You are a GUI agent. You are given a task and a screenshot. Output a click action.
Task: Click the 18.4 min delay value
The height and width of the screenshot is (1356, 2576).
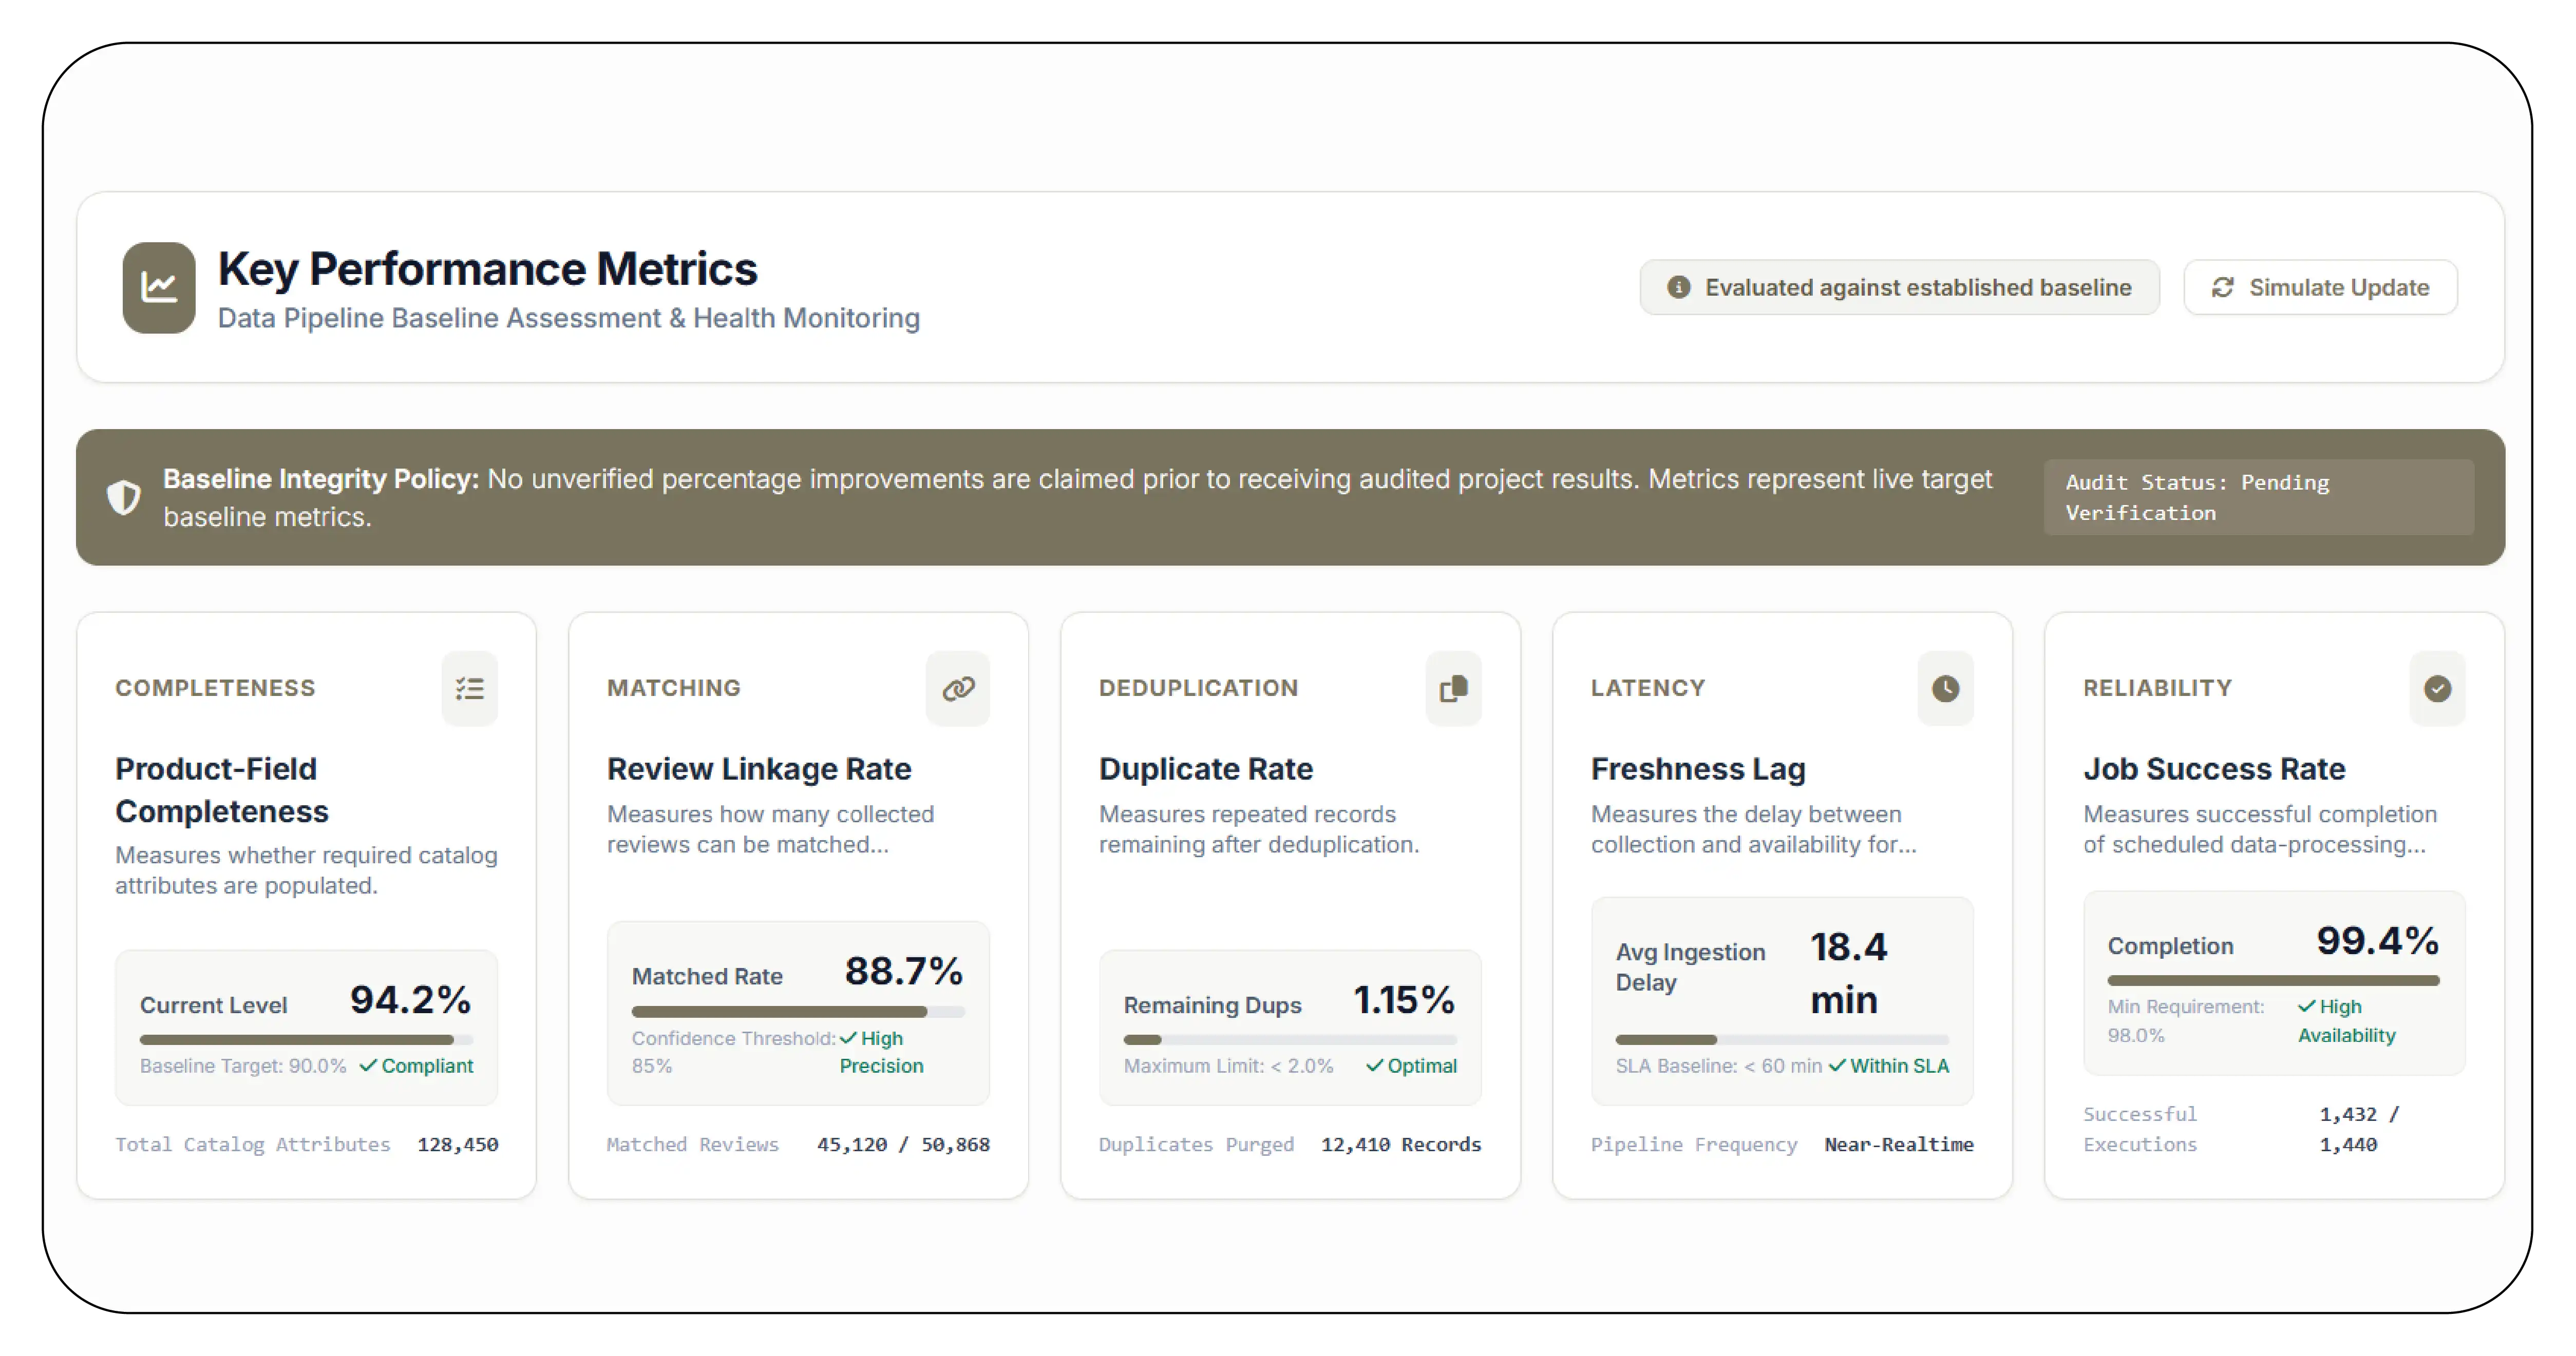(1849, 973)
